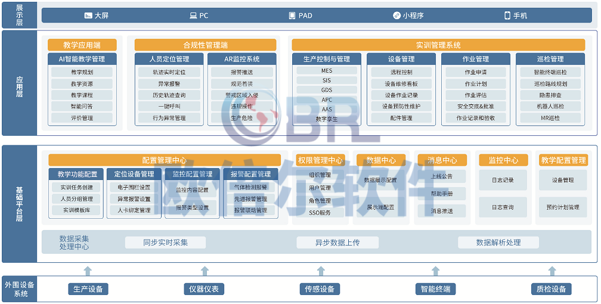Click the up arrow above 传感设备
The image size is (601, 304).
tap(320, 271)
